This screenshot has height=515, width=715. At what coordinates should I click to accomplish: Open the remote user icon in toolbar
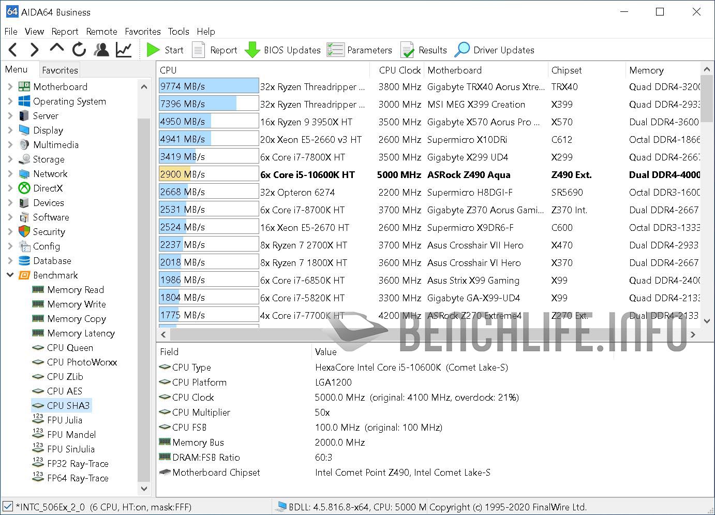pos(101,50)
